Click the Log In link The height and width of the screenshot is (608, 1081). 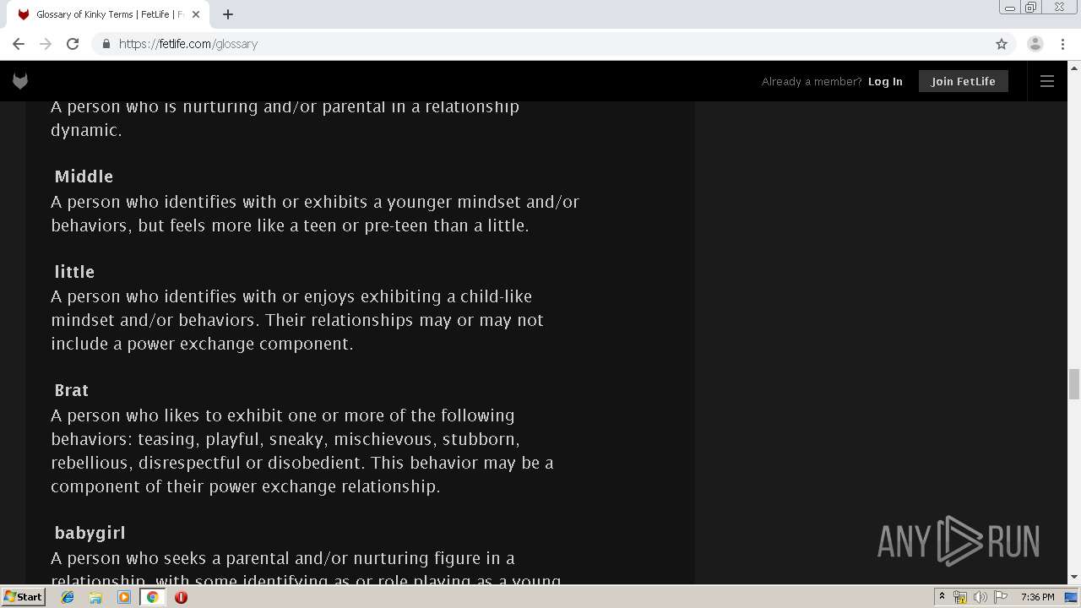tap(885, 82)
